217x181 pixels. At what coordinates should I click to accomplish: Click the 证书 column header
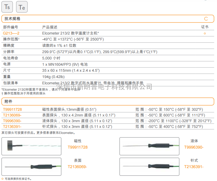pos(205,27)
